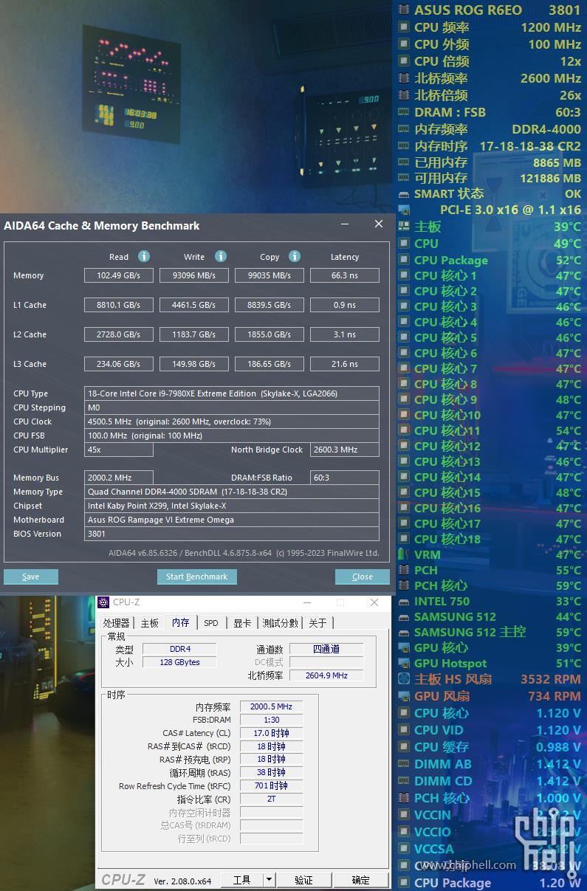Viewport: 587px width, 891px height.
Task: Click the icon beside DIMM AB voltage
Action: tap(404, 764)
